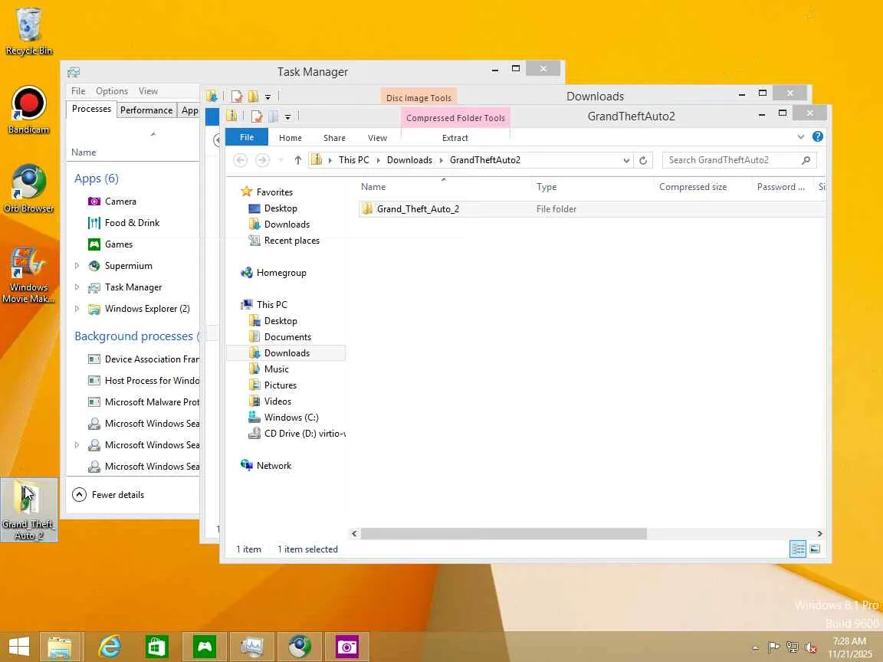This screenshot has width=883, height=662.
Task: Select Grand_Theft_Auto_2 desktop icon
Action: 28,510
